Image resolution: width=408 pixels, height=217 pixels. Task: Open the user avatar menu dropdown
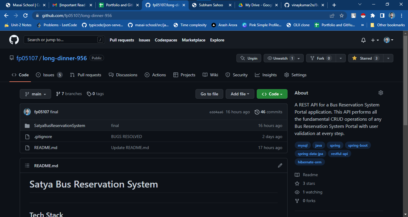tap(389, 40)
